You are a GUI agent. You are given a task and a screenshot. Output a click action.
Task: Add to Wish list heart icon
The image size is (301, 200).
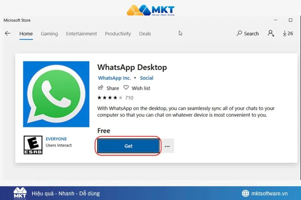(x=126, y=87)
